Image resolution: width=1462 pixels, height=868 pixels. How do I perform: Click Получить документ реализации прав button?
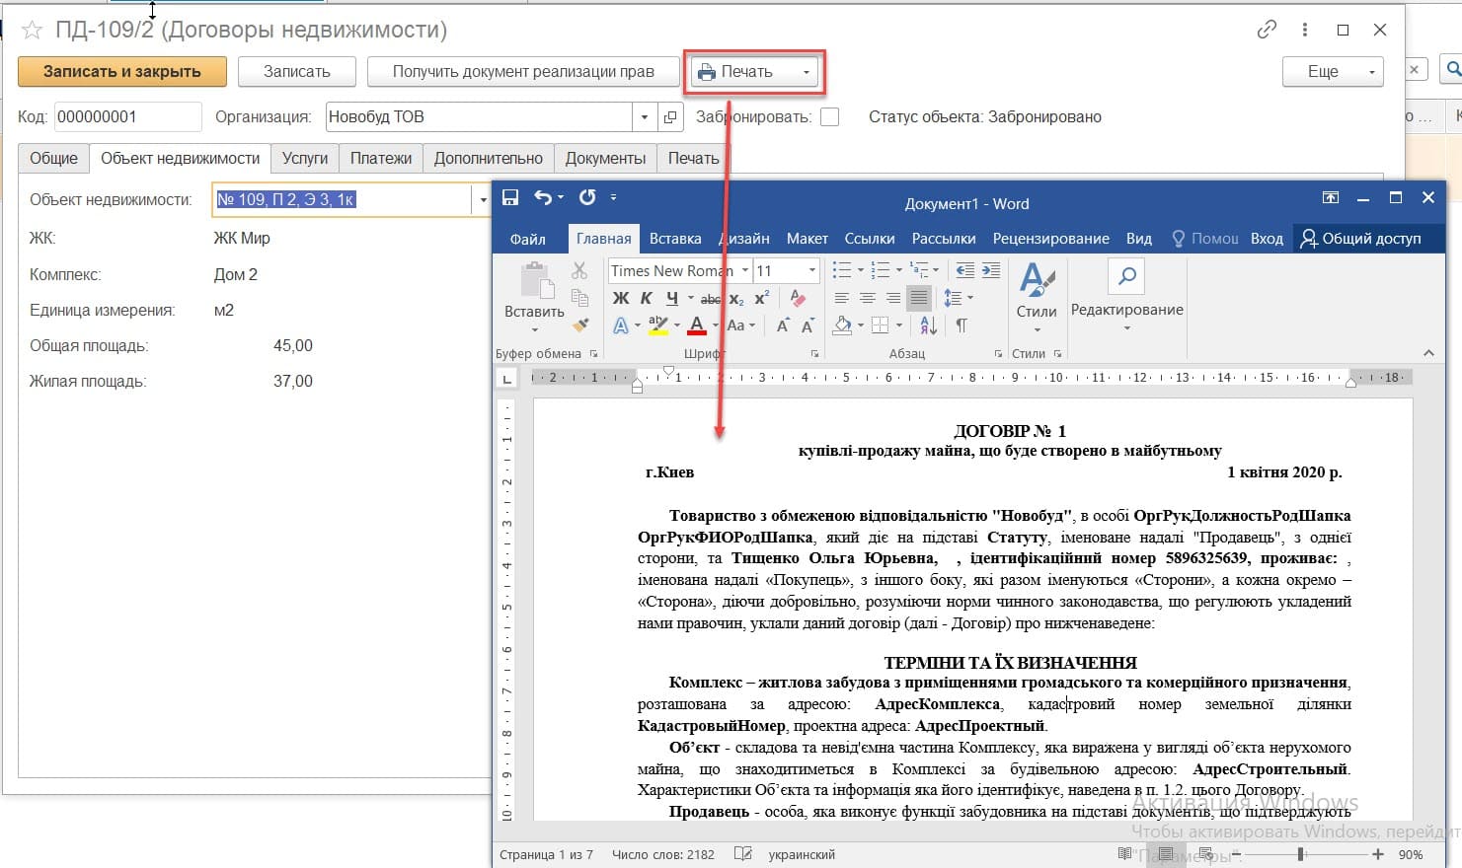[x=523, y=72]
